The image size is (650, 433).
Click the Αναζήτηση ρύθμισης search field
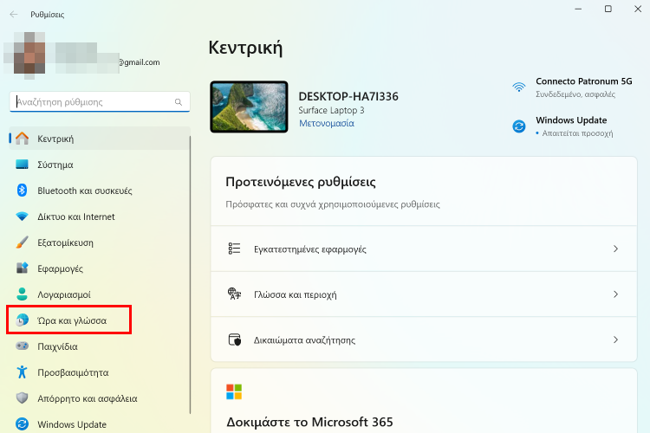(x=100, y=102)
